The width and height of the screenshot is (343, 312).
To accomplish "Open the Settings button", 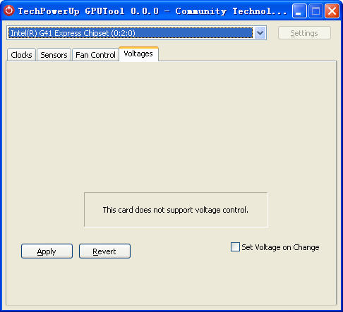I will (x=304, y=33).
